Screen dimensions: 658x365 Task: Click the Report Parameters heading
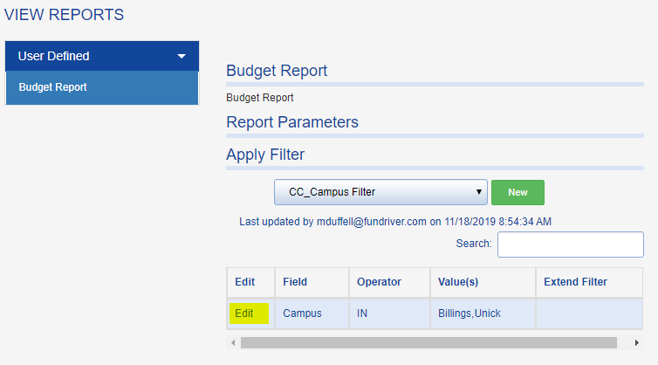(292, 122)
